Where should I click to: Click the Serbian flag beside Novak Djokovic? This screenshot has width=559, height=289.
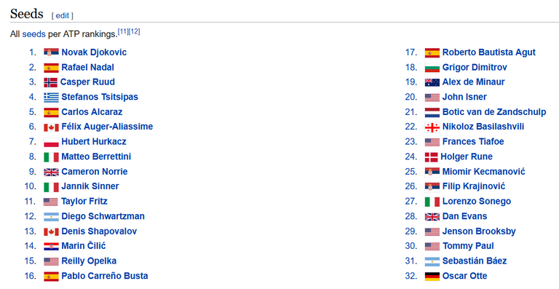pyautogui.click(x=51, y=52)
